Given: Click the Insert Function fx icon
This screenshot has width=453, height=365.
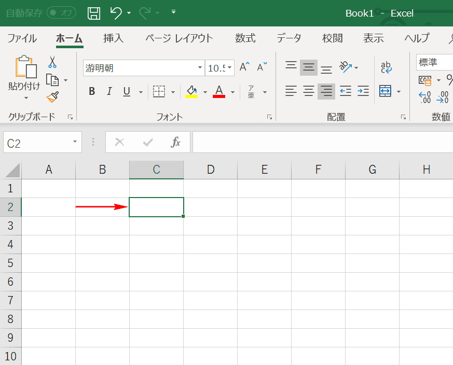Looking at the screenshot, I should coord(175,142).
